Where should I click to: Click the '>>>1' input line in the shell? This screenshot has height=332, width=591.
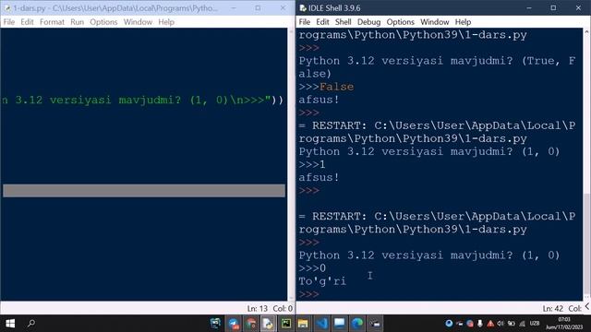click(x=312, y=164)
